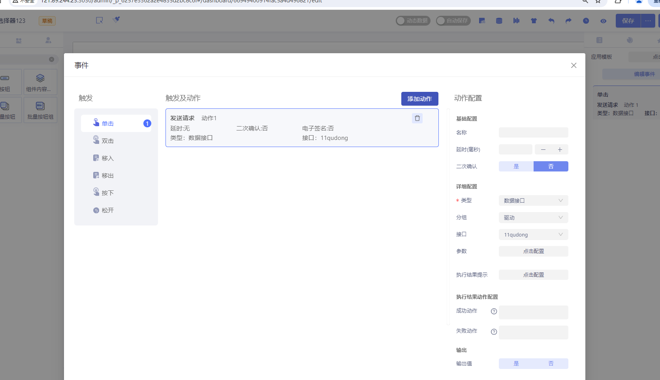Open the 接口 dropdown showing 11qudong

coord(534,235)
